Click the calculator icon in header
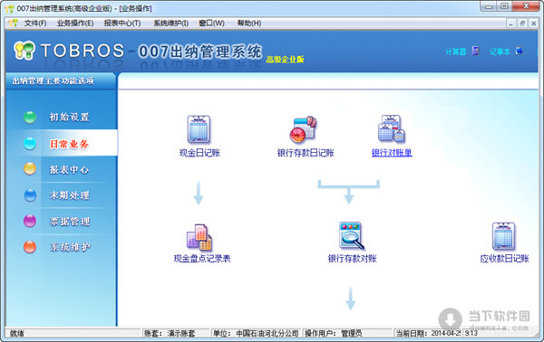 [476, 51]
